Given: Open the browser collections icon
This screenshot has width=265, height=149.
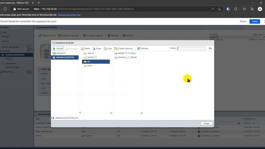Looking at the screenshot, I should 252,9.
